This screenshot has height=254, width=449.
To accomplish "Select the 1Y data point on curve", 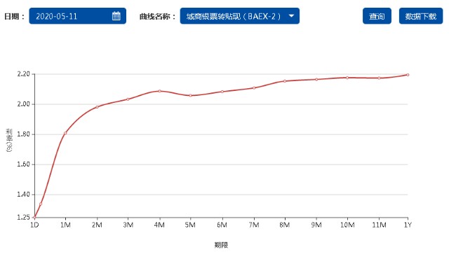I will (x=408, y=75).
